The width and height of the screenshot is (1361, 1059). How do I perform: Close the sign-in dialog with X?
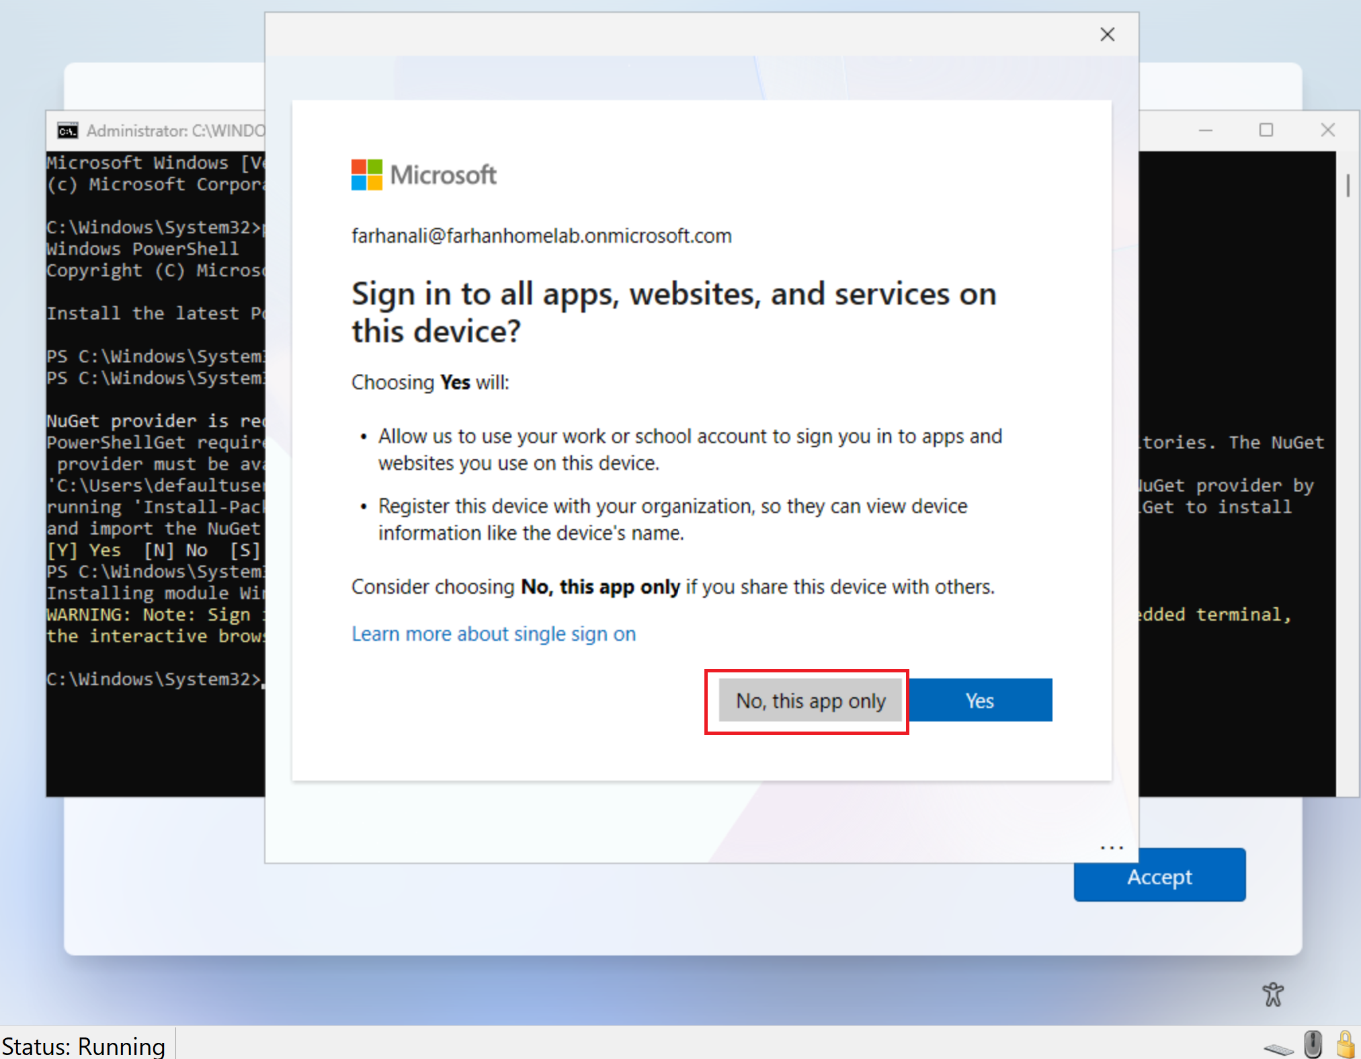[x=1107, y=34]
